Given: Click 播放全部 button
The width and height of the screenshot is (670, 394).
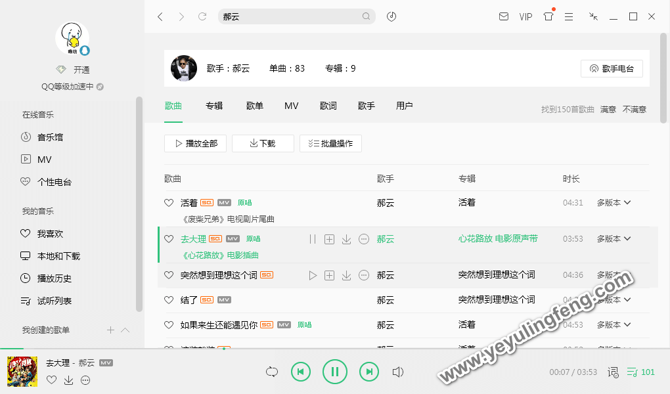Looking at the screenshot, I should [195, 144].
